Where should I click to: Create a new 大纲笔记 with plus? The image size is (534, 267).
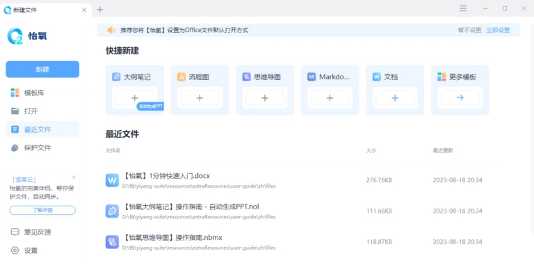point(134,98)
